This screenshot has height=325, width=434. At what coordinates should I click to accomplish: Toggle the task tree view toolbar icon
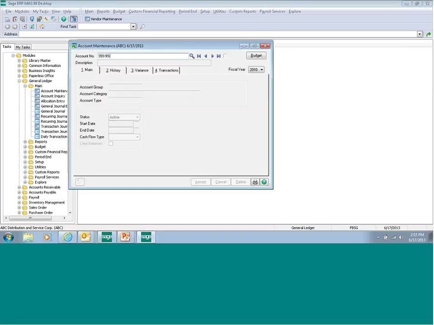pyautogui.click(x=74, y=19)
